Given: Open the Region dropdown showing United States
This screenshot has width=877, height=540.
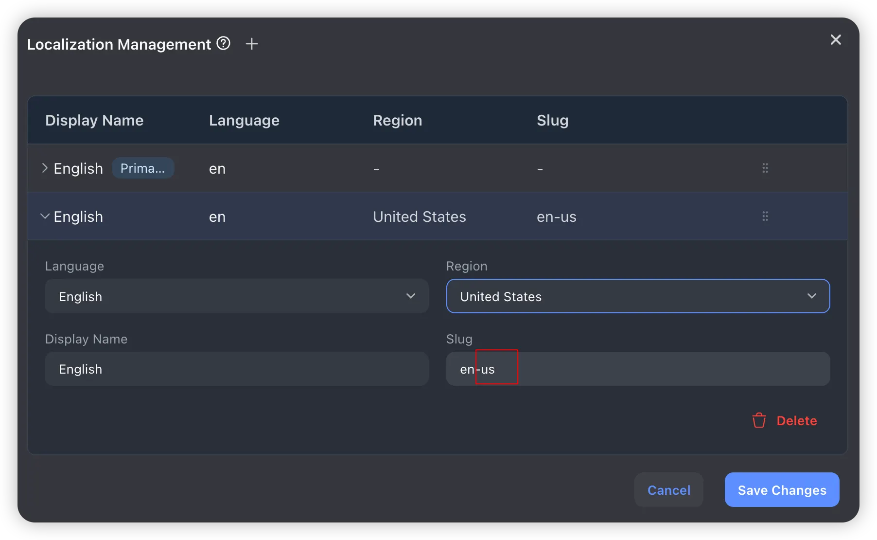Looking at the screenshot, I should coord(637,296).
